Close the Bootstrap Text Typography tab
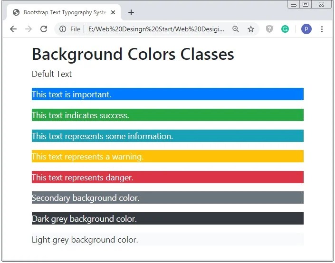Screen dimensions: 335x263 tap(113, 12)
